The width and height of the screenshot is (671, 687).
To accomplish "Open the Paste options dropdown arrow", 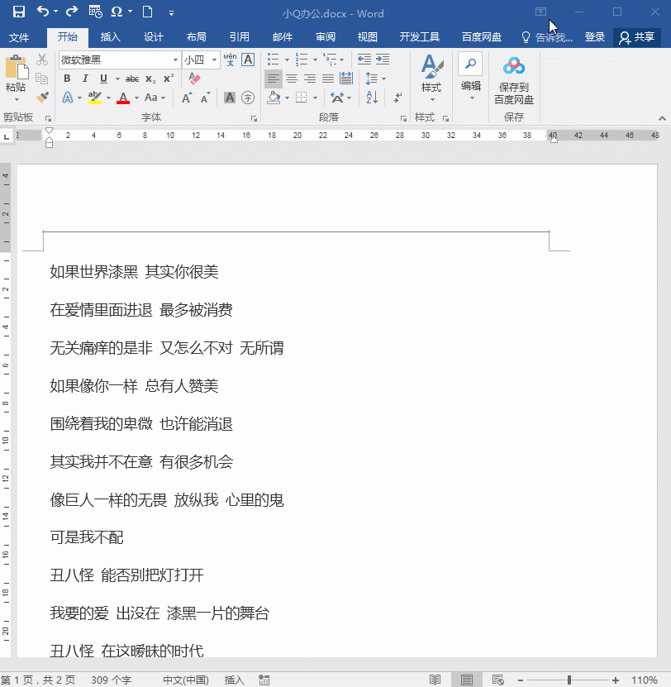I will pyautogui.click(x=17, y=100).
